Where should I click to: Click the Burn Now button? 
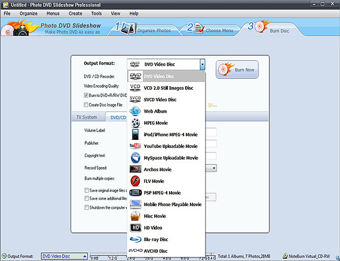click(x=237, y=69)
